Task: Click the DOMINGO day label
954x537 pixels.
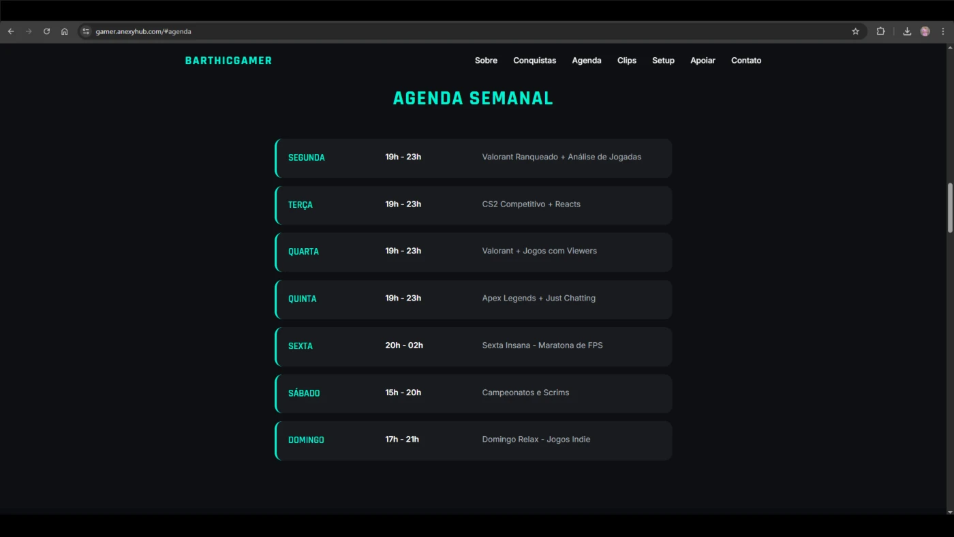Action: (x=306, y=440)
